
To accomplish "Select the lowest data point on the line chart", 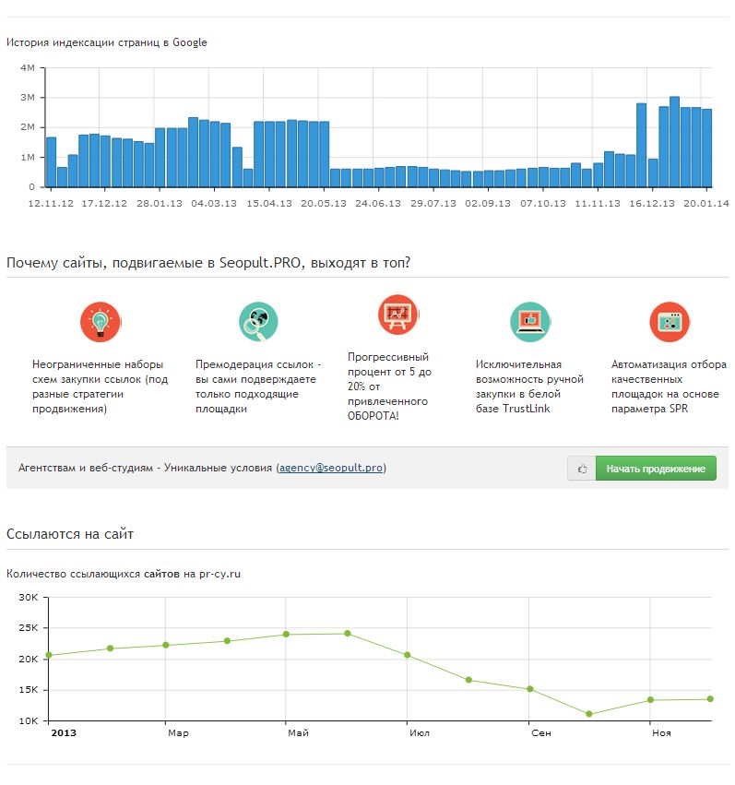I will (589, 714).
